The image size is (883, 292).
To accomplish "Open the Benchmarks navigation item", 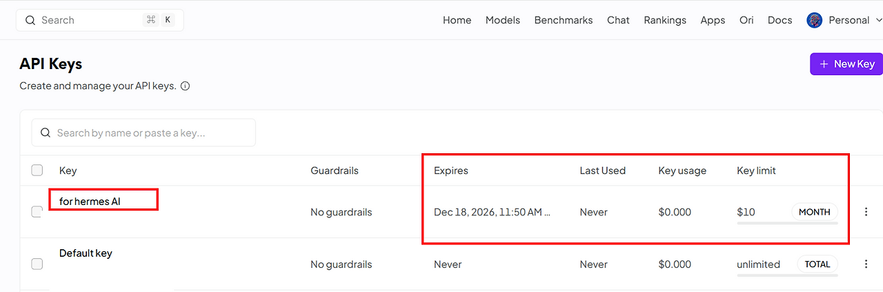I will pos(564,20).
